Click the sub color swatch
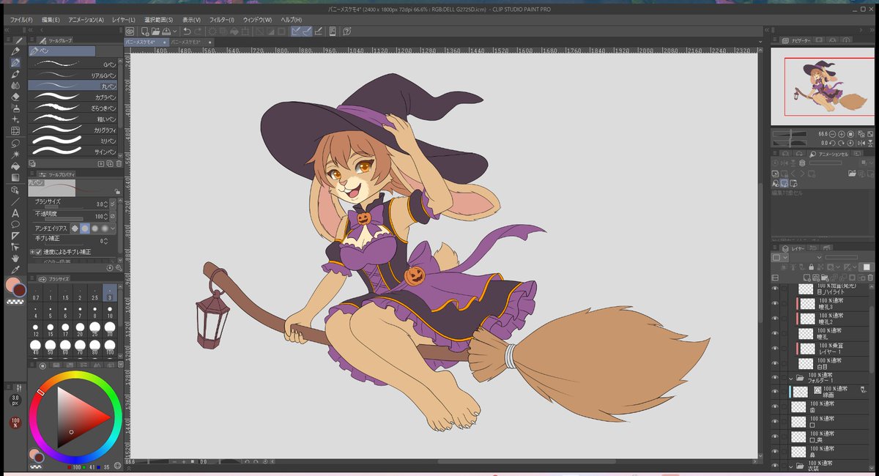The height and width of the screenshot is (476, 879). 21,290
